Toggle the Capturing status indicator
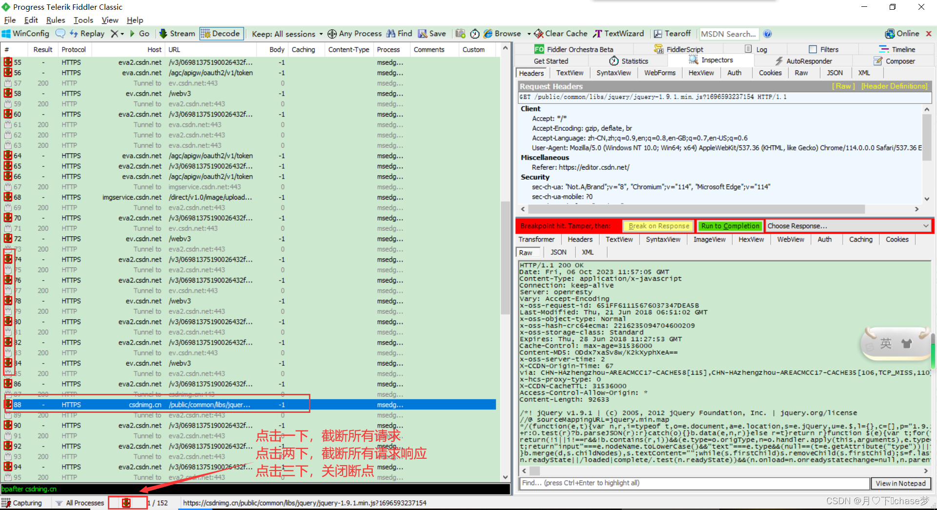The image size is (937, 510). [22, 503]
